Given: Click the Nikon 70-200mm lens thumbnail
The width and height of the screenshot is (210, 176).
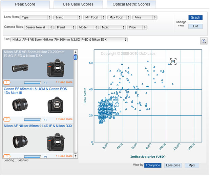Looking at the screenshot, I should 20,68.
